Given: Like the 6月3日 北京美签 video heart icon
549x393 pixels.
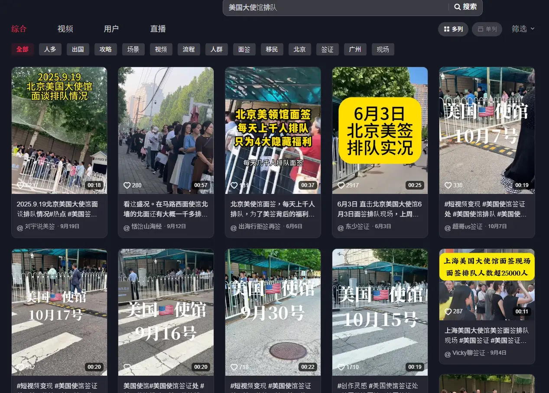Looking at the screenshot, I should pos(341,185).
